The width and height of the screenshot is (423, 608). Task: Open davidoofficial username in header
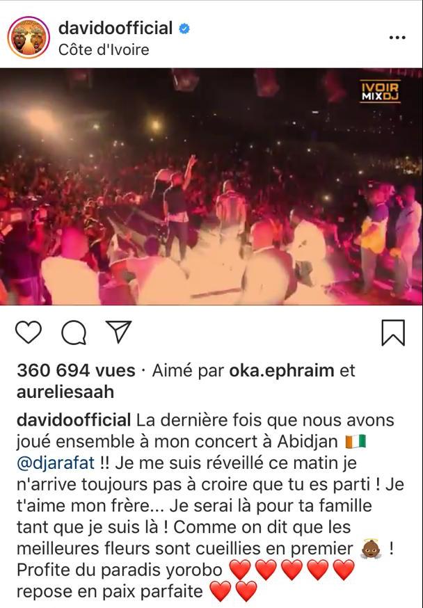[115, 29]
